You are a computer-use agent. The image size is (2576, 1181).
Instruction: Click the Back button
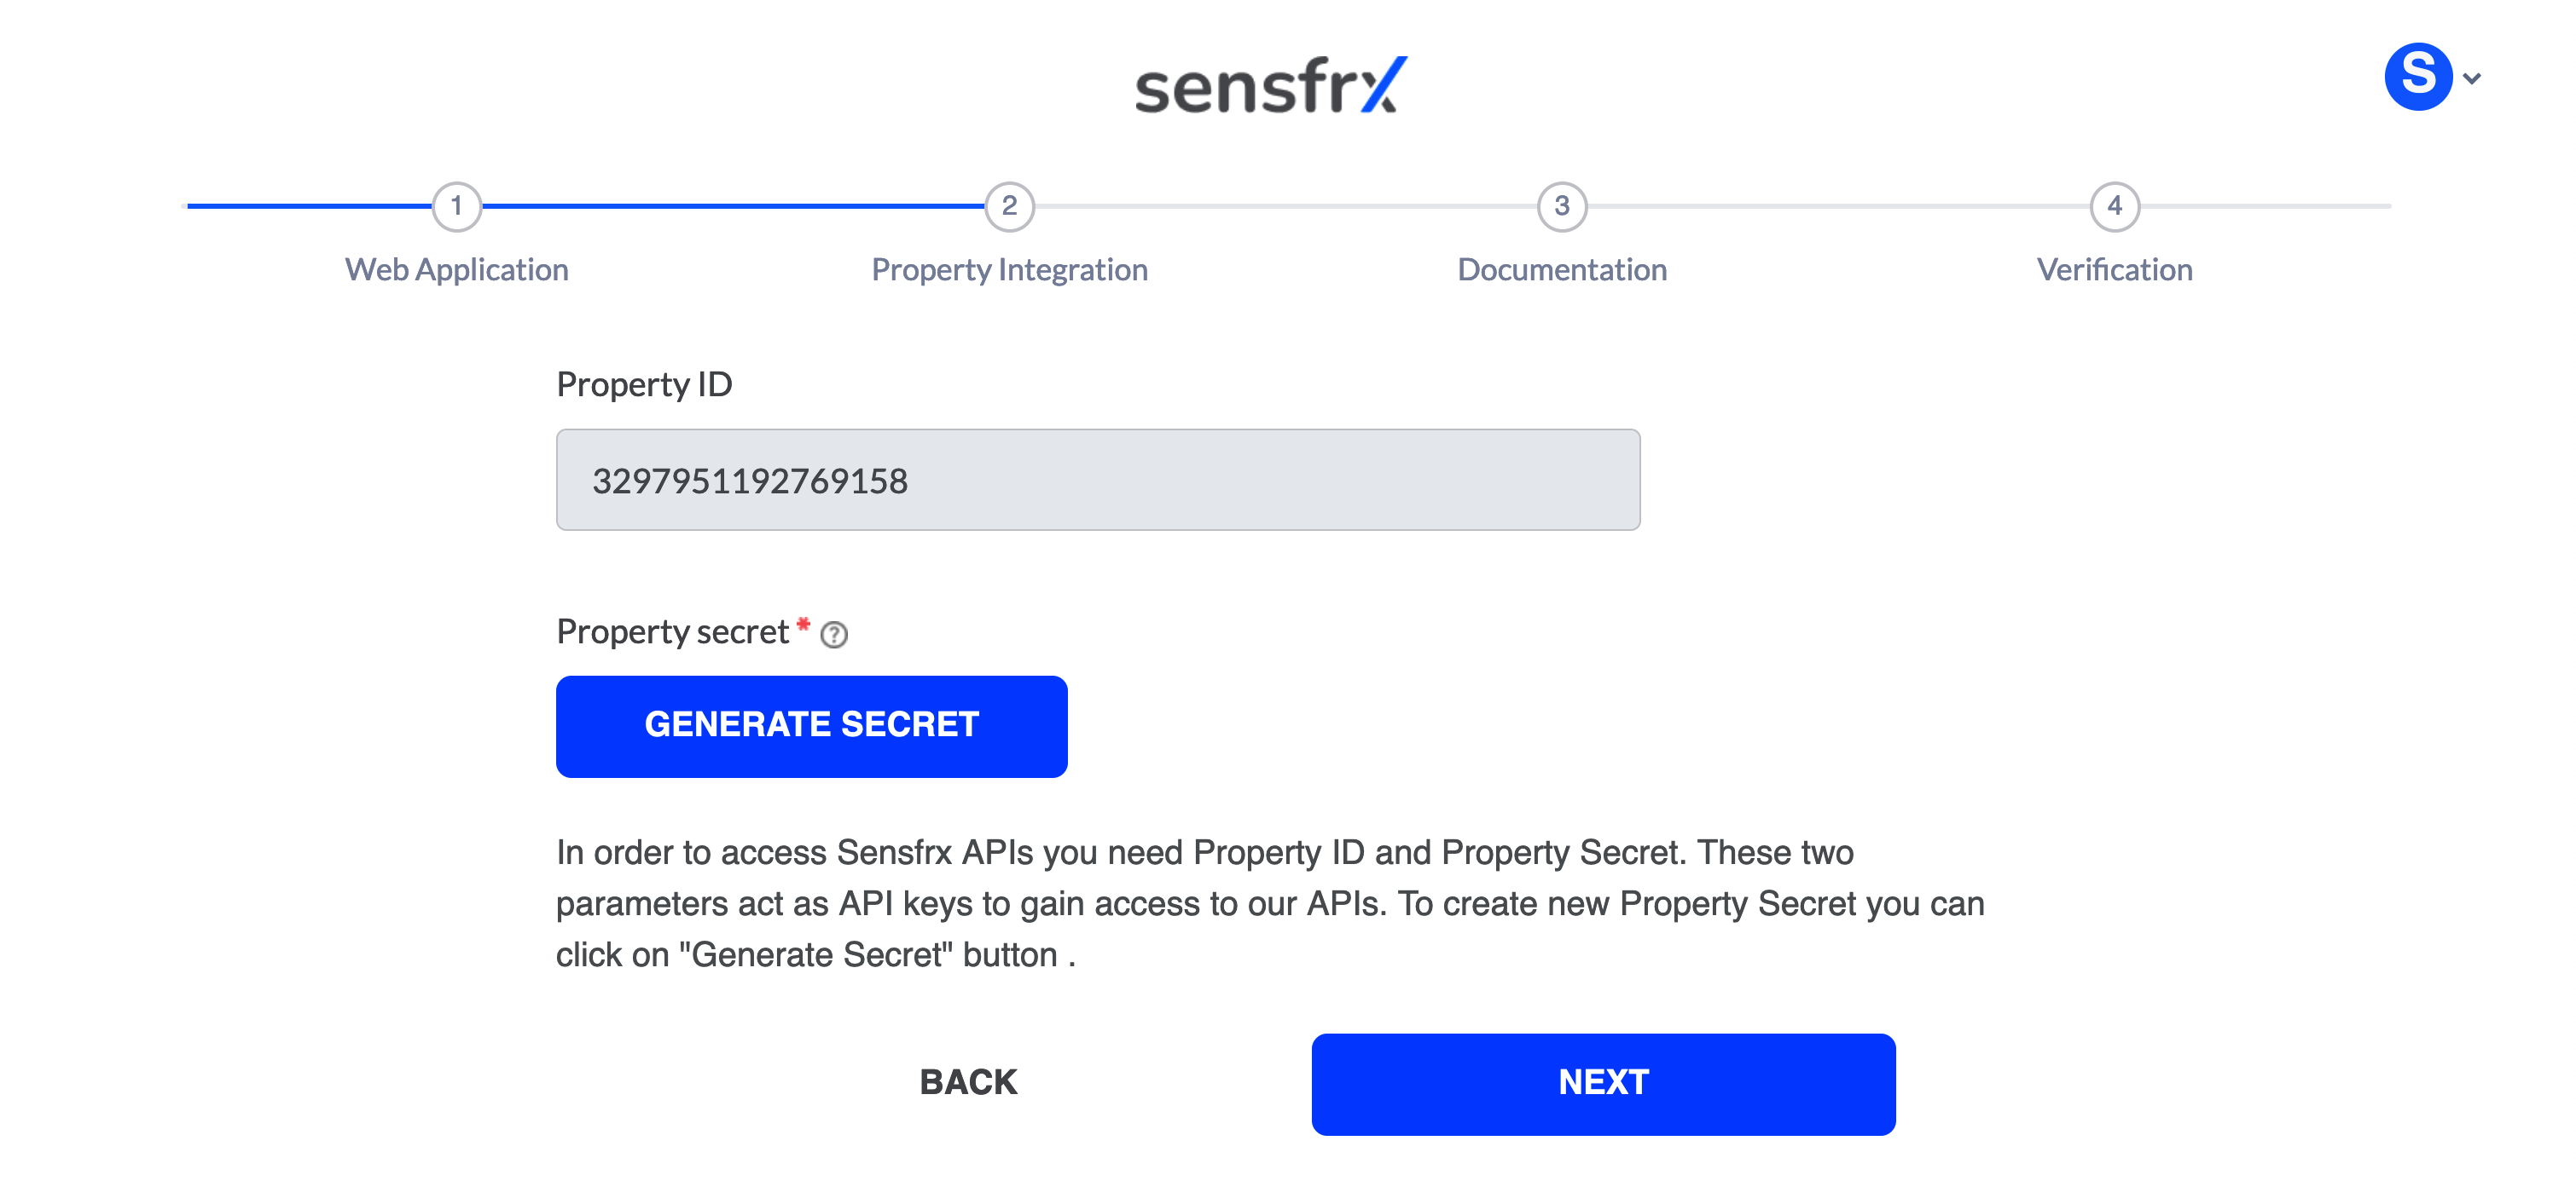point(968,1082)
